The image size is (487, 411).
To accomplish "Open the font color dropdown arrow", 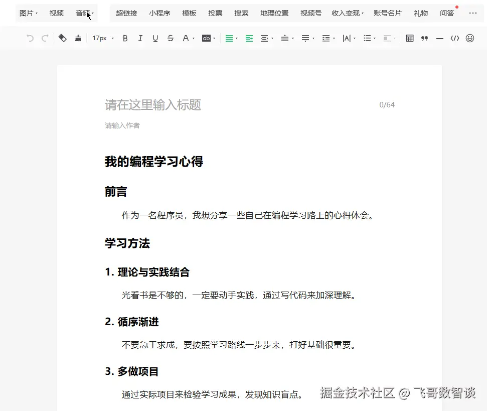I will tap(194, 39).
